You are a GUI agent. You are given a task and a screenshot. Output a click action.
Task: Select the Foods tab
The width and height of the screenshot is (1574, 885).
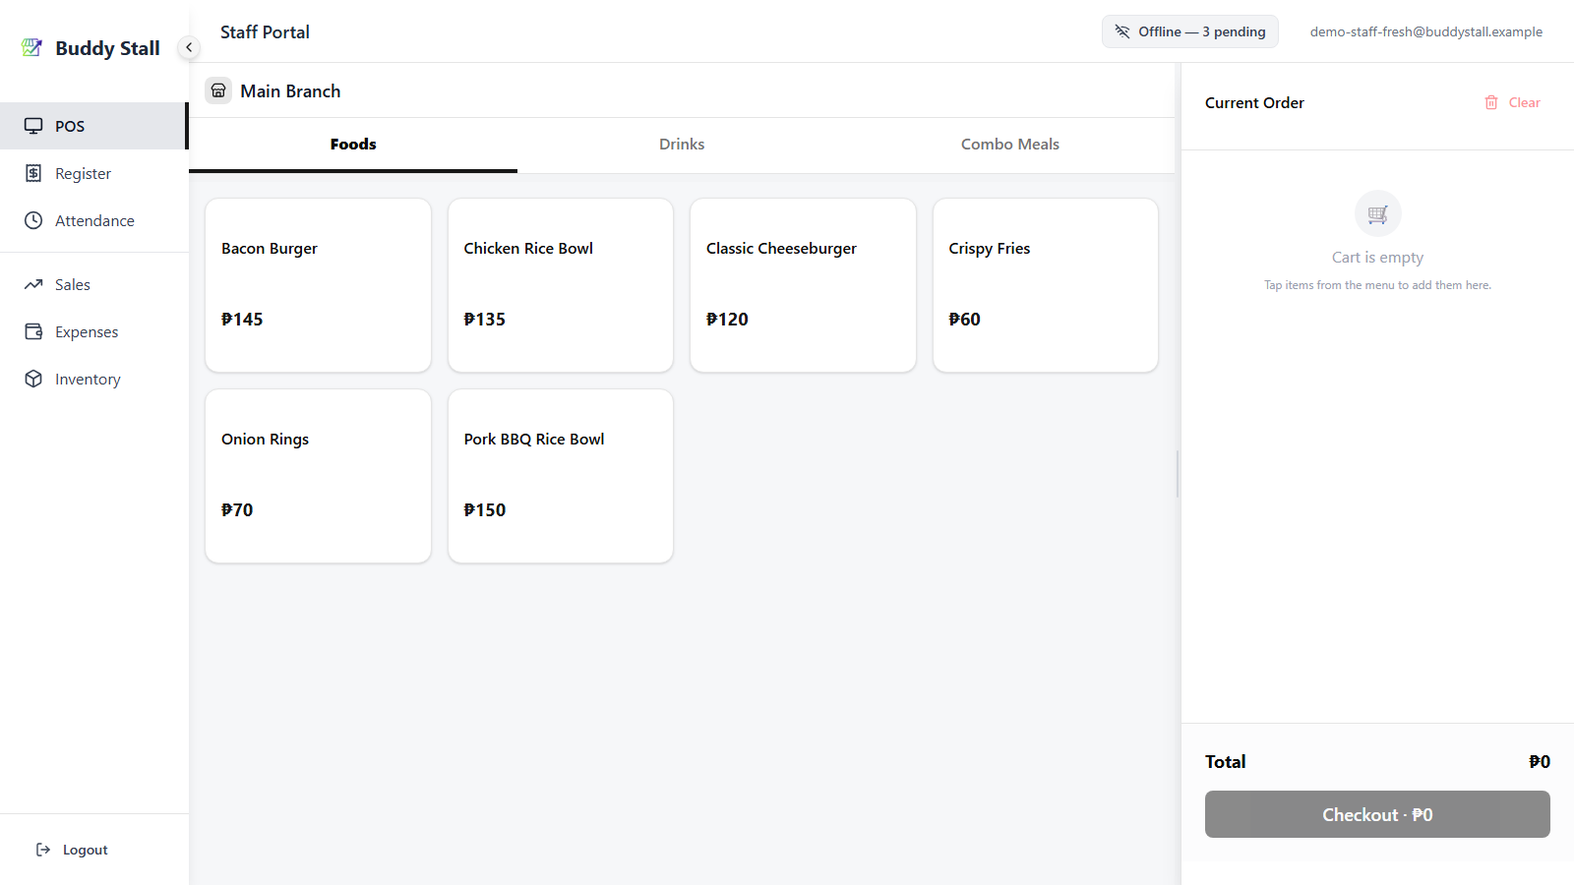353,145
